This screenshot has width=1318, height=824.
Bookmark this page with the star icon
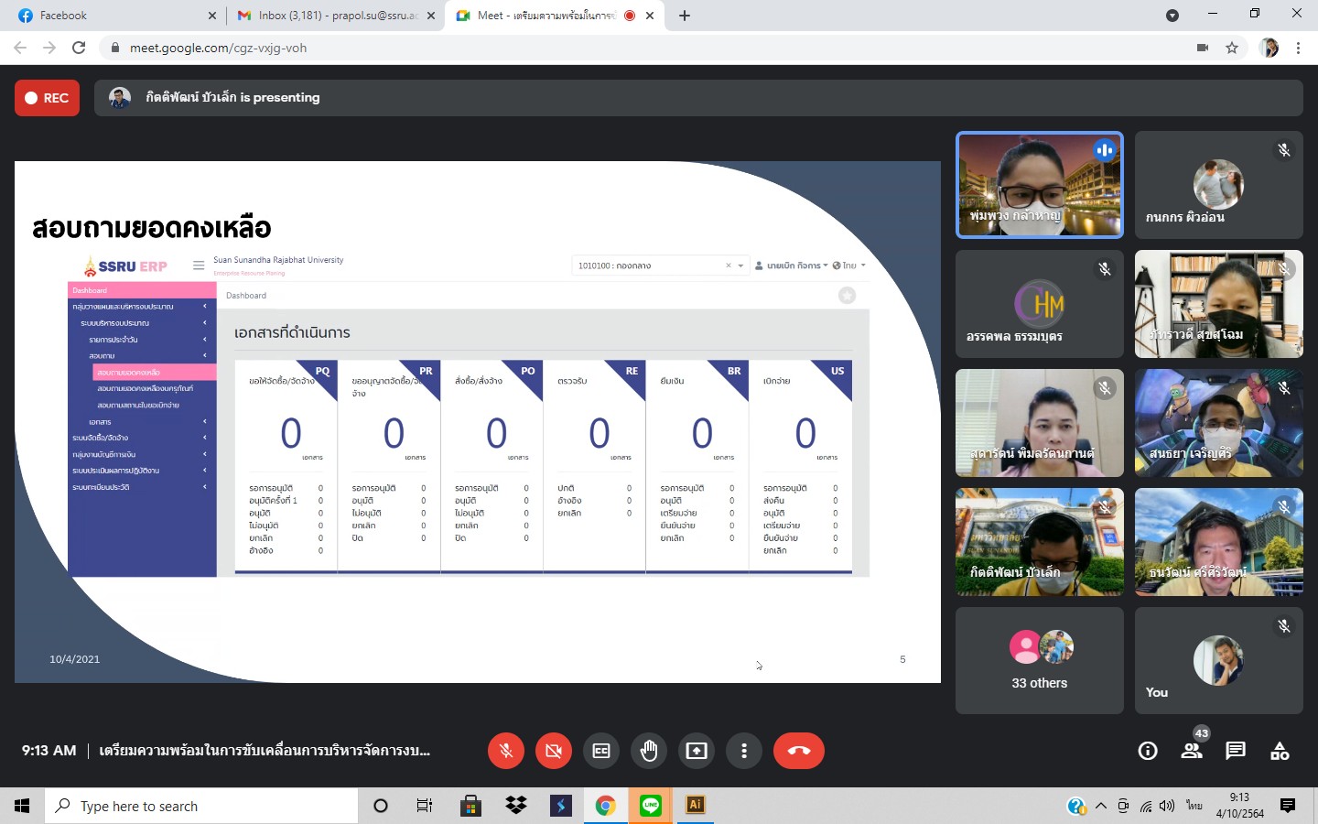(x=1232, y=48)
